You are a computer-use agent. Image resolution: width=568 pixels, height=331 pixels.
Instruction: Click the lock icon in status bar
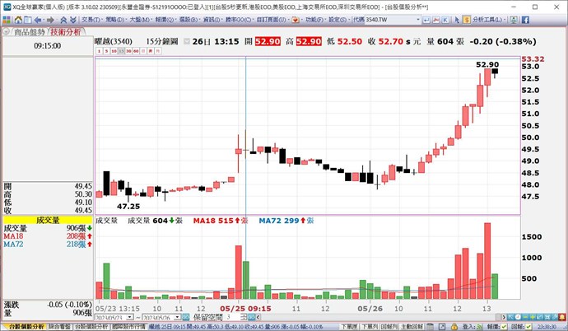point(454,327)
